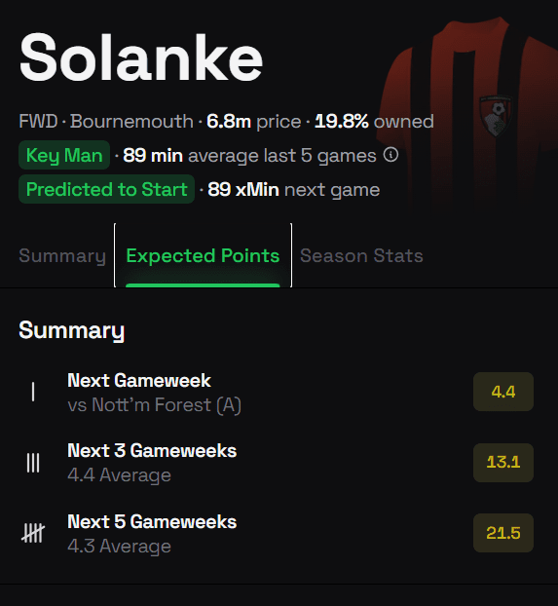Screen dimensions: 558x606
Task: Open the Summary tab
Action: [x=62, y=256]
